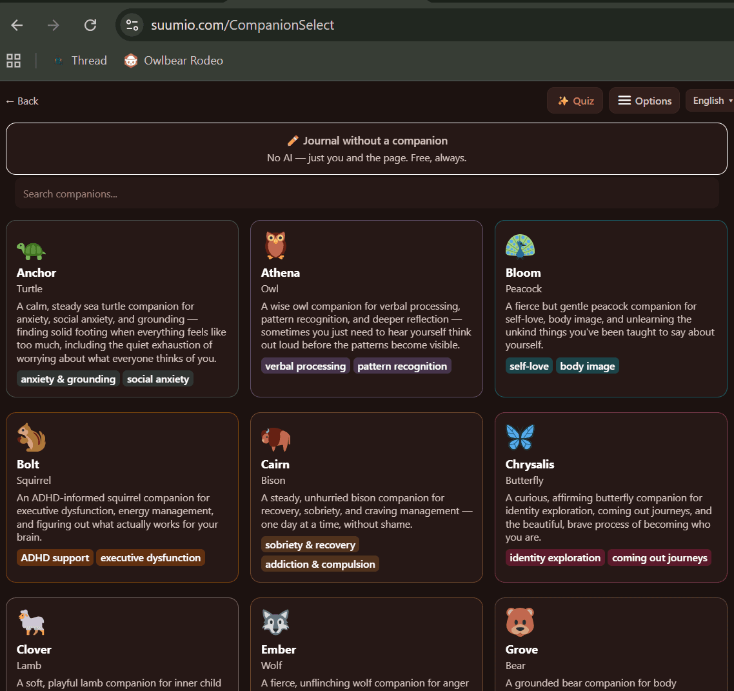Select the Clover lamb icon
Viewport: 734px width, 691px height.
32,622
